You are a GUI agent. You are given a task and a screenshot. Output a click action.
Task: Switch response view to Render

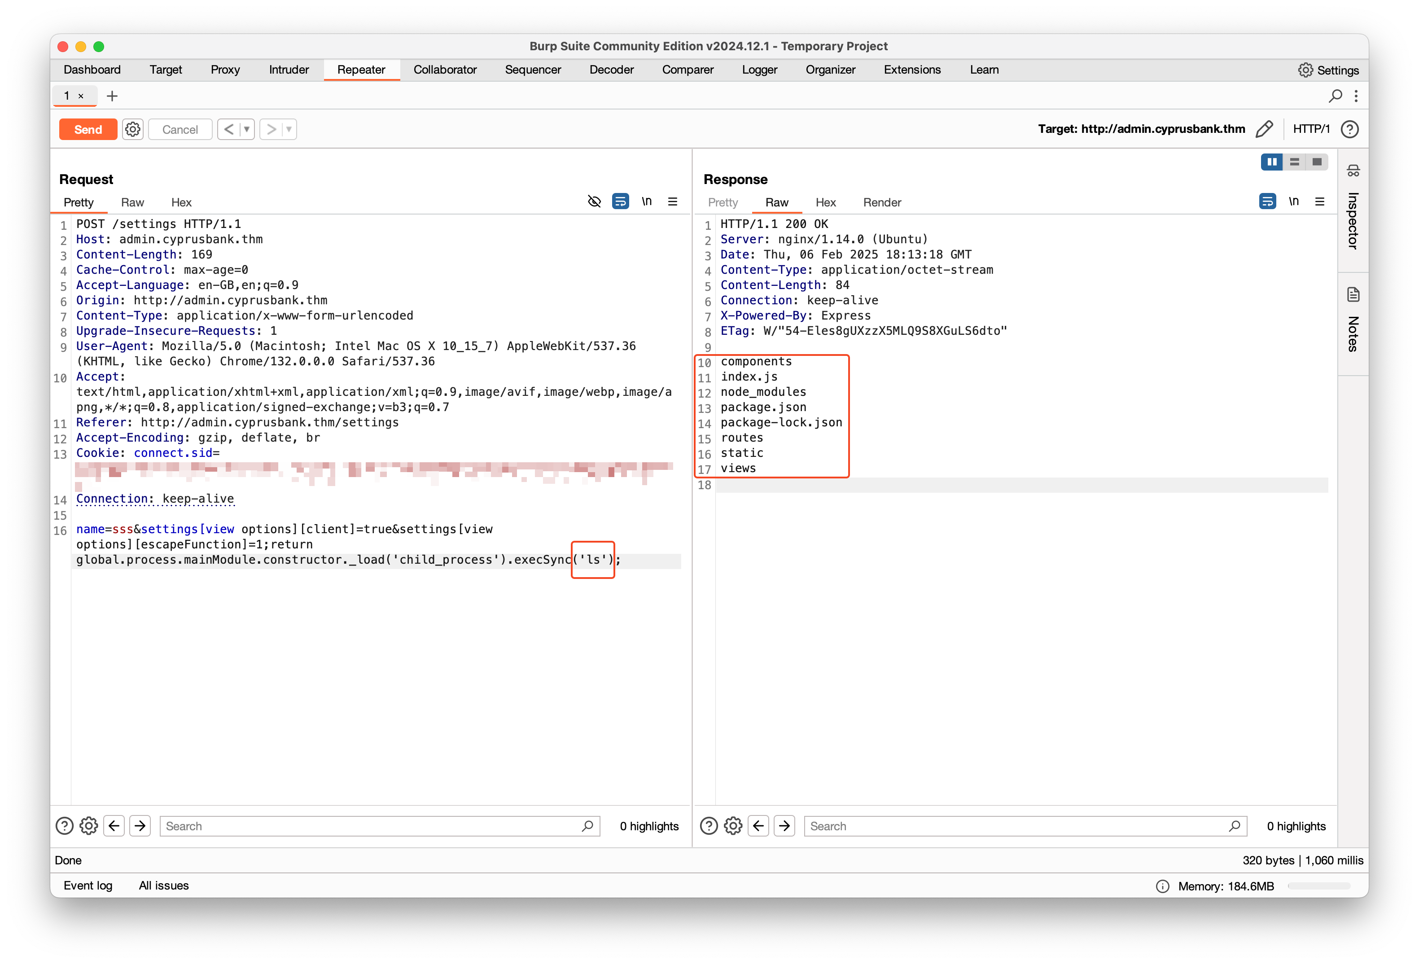point(882,202)
